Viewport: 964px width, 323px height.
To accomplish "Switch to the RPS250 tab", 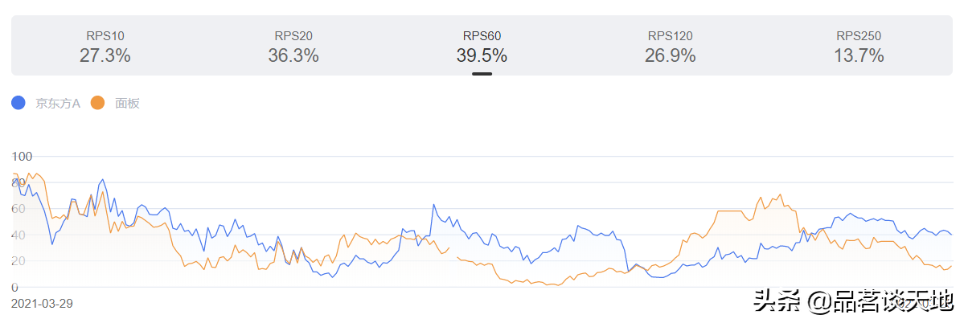I will 859,36.
